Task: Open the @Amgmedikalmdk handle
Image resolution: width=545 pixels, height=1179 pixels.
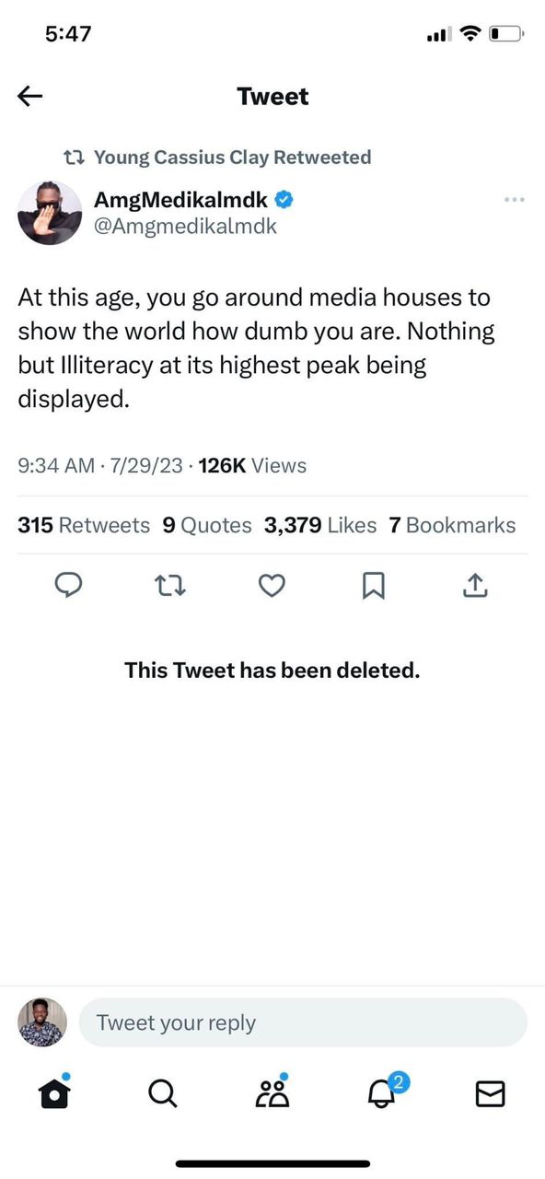Action: click(x=185, y=226)
